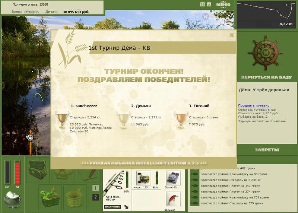Open the food basket icon
The image size is (298, 213).
click(50, 197)
